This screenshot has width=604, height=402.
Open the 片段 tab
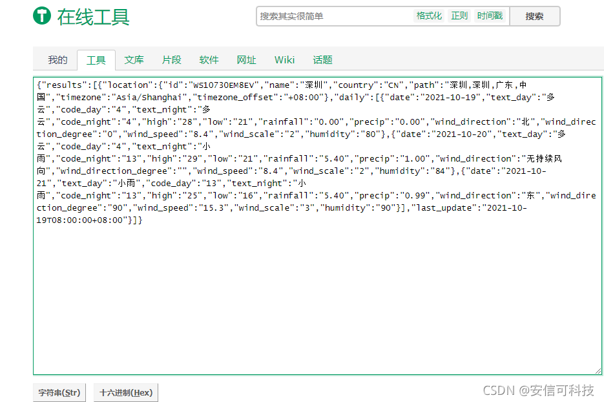(171, 59)
